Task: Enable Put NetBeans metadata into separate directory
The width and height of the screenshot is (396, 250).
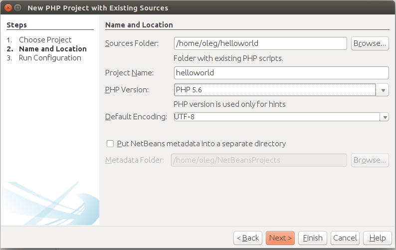Action: pos(110,144)
